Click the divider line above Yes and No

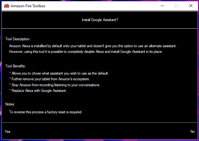(99, 122)
